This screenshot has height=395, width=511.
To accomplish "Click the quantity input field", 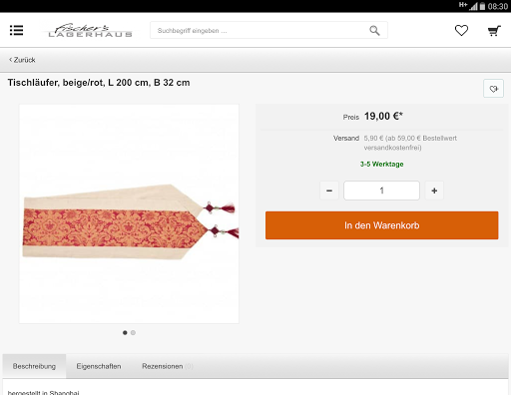I will coord(381,191).
